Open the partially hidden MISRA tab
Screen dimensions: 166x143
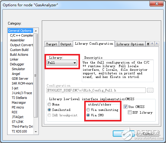148,44
